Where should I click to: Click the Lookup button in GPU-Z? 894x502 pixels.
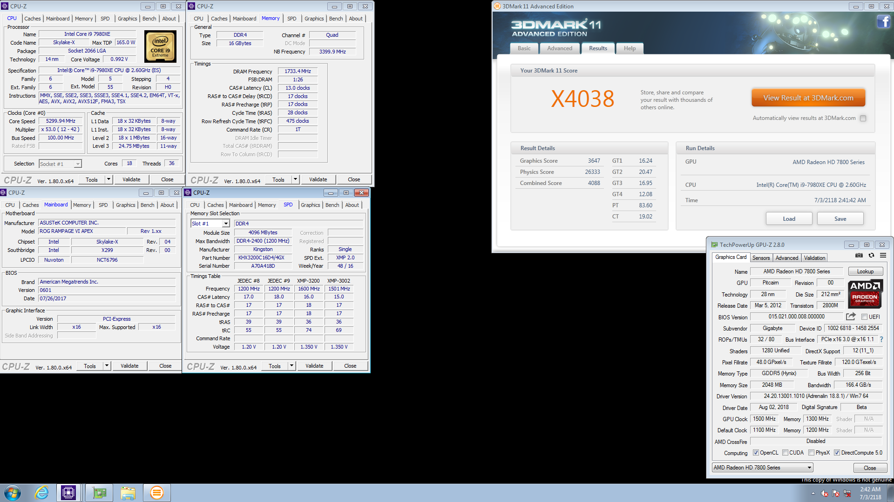coord(865,271)
